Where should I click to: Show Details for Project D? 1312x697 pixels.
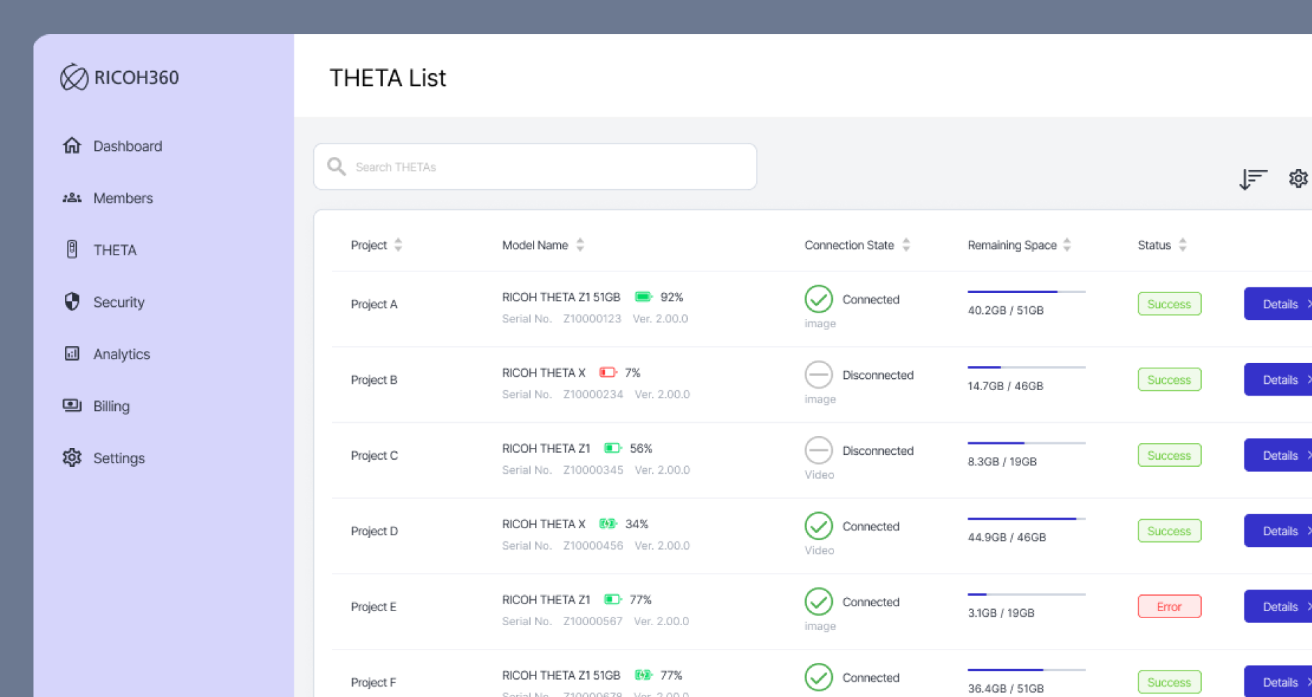click(x=1278, y=531)
